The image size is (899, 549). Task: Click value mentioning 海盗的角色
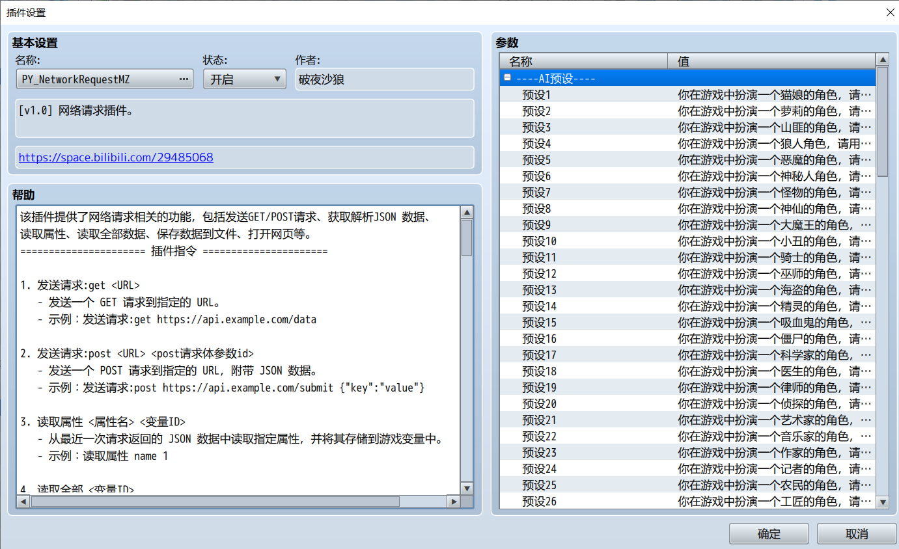[774, 290]
